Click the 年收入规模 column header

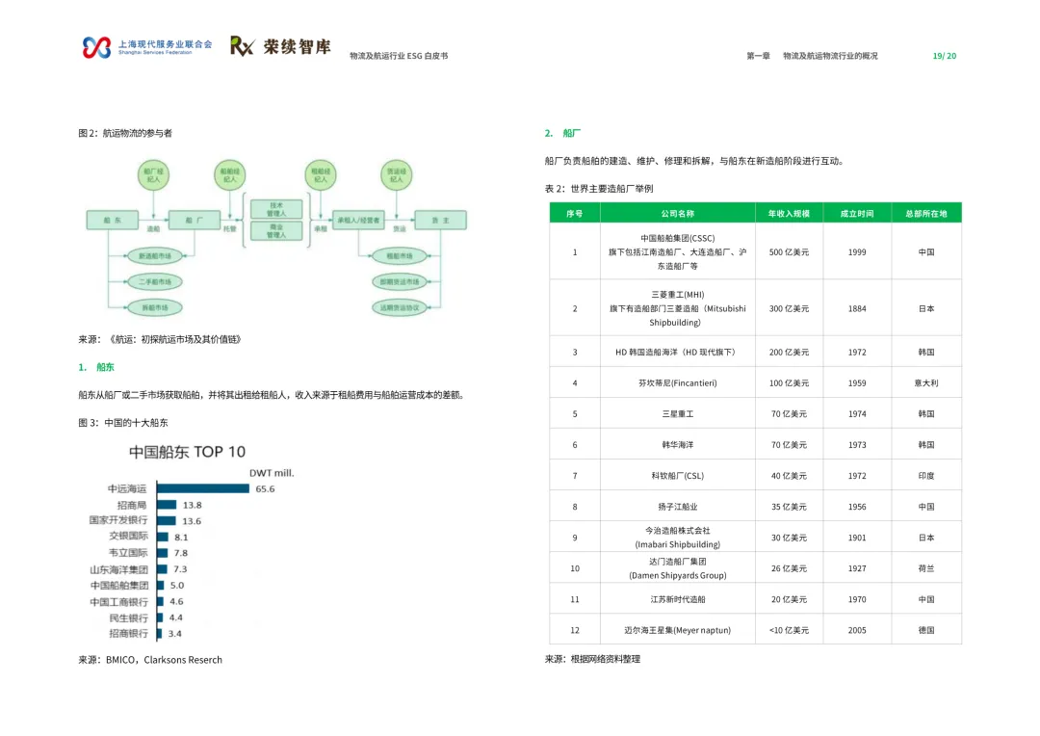(x=789, y=213)
